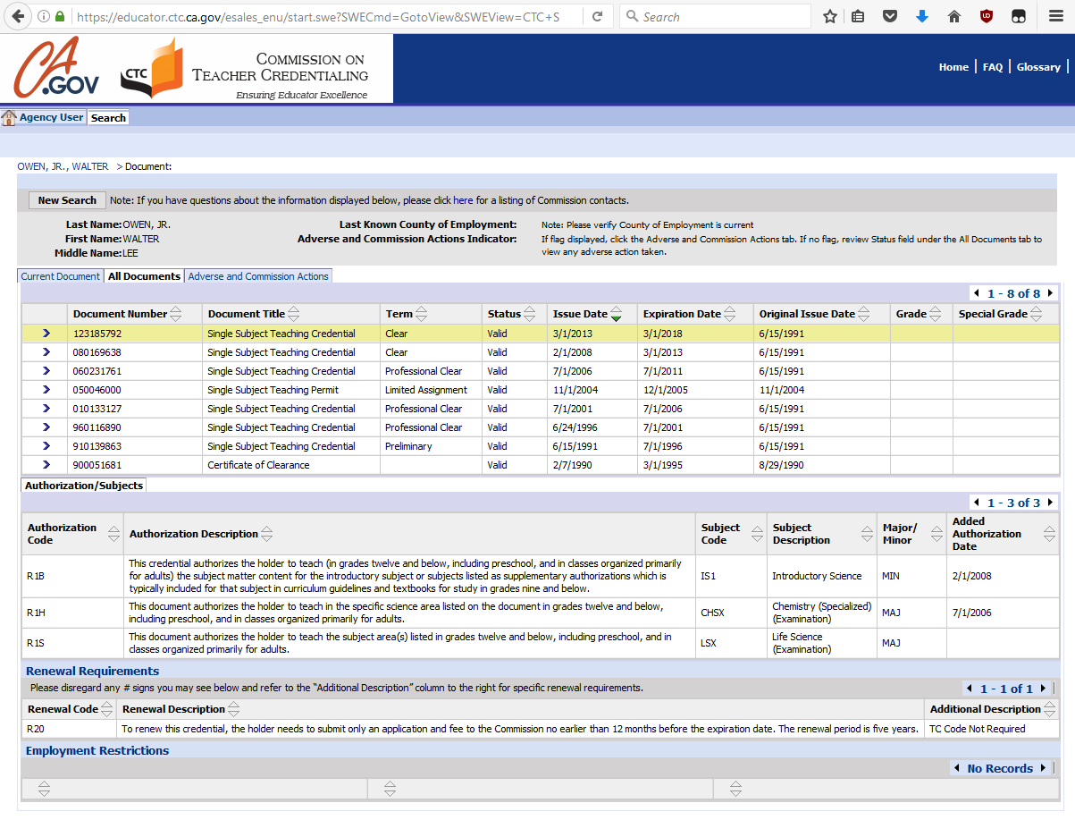Open the Glossary link in header
The height and width of the screenshot is (820, 1075).
1038,67
